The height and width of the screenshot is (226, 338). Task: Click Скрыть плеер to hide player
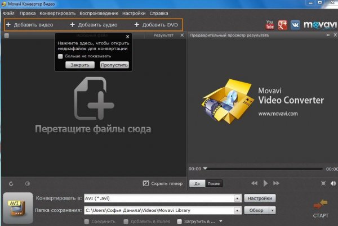[163, 183]
